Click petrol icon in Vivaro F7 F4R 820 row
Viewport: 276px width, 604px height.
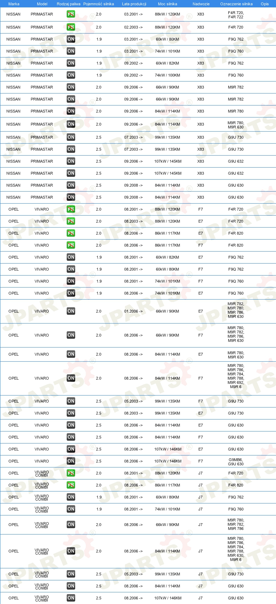tap(71, 245)
